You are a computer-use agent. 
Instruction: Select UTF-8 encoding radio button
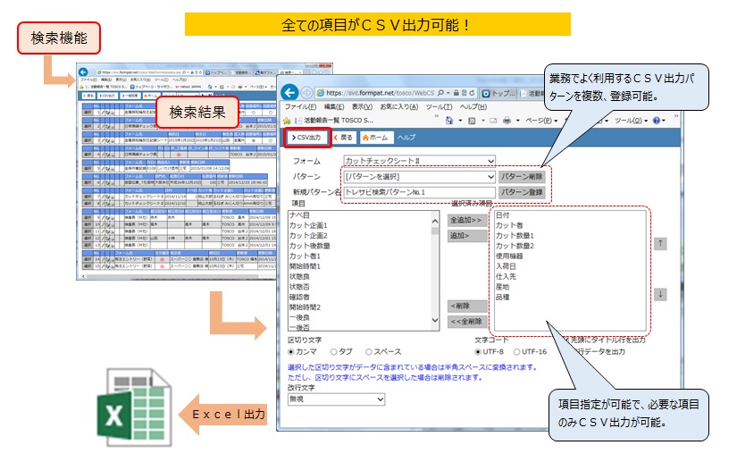click(x=478, y=352)
